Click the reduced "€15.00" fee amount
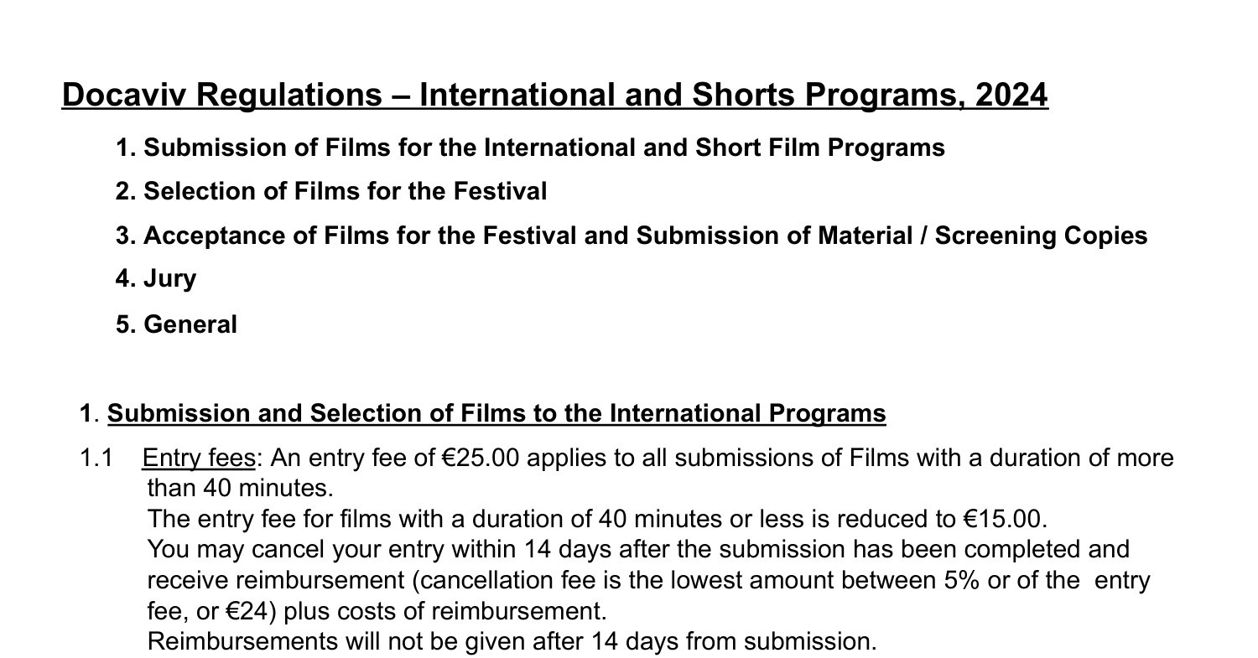Viewport: 1258px width, 658px height. (x=1002, y=519)
